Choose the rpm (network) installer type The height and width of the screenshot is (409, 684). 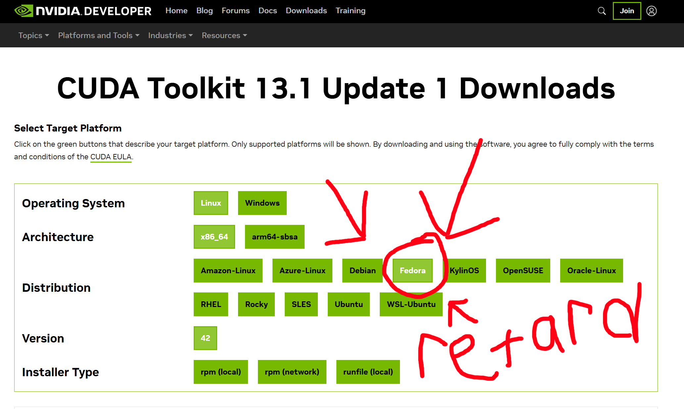[x=292, y=372]
